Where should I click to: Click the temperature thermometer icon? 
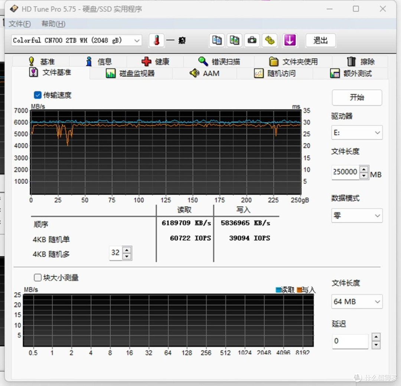coord(157,40)
